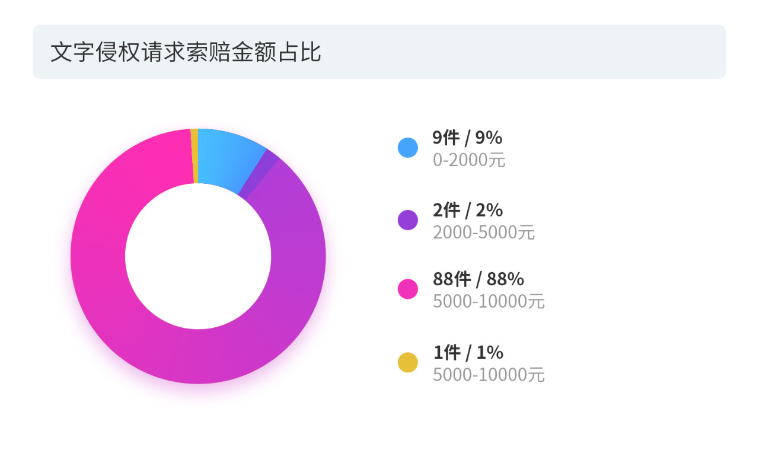759x453 pixels.
Task: Click the '88件' count in the legend
Action: 452,279
